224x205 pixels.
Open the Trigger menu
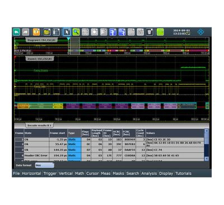pyautogui.click(x=50, y=174)
